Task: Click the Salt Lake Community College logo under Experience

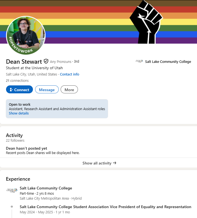Action: pyautogui.click(x=12, y=190)
